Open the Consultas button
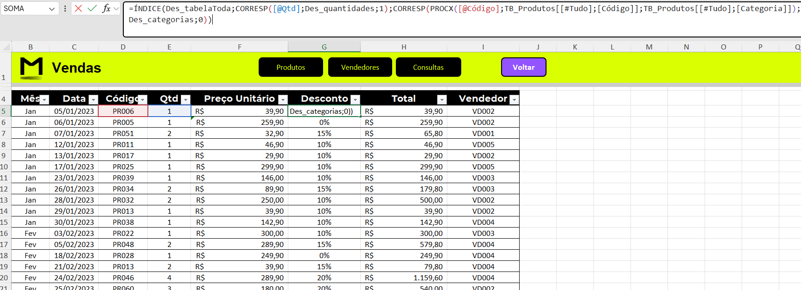The width and height of the screenshot is (801, 290). point(428,67)
